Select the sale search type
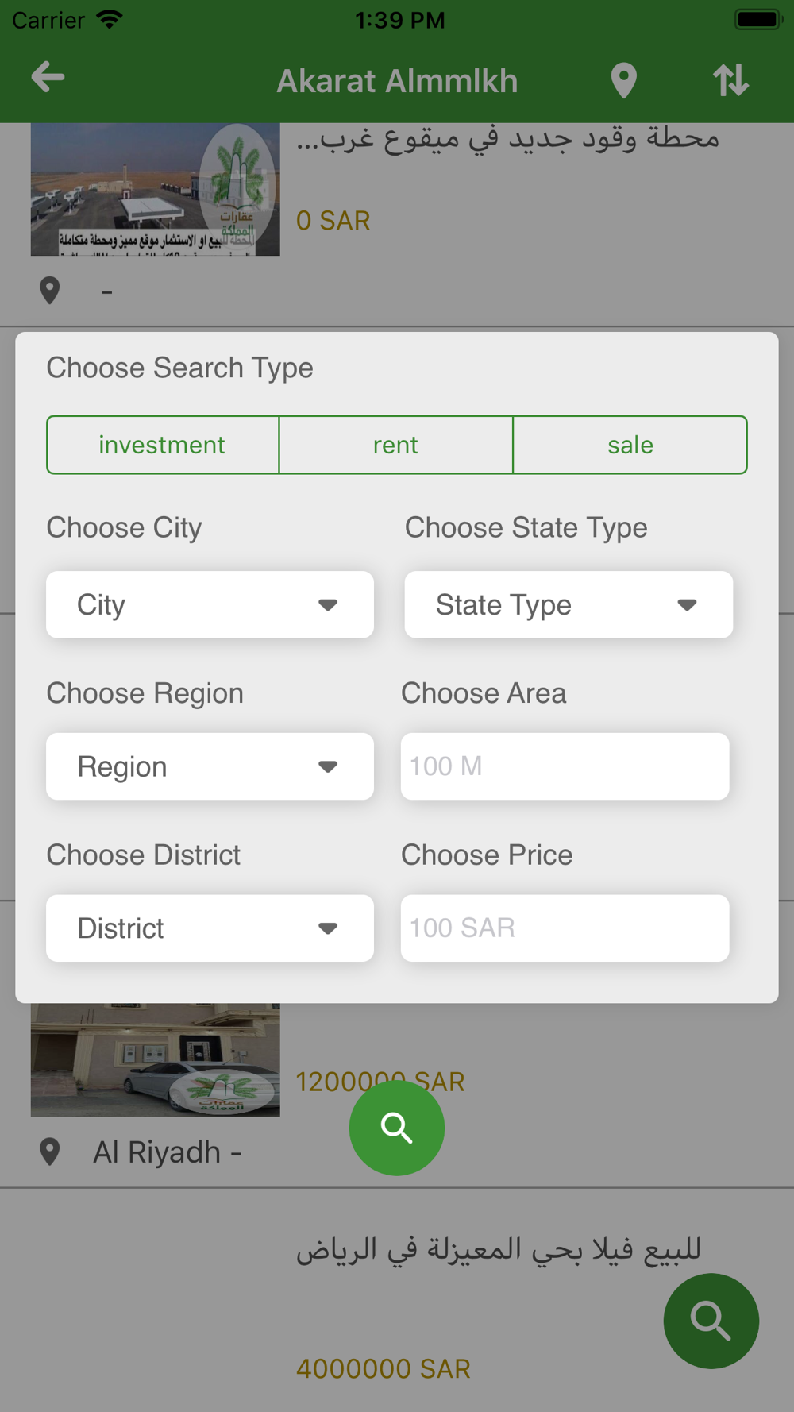 click(x=630, y=445)
